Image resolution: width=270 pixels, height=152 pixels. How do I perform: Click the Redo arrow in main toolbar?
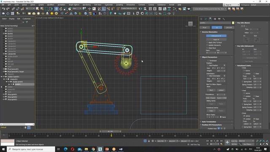pos(8,9)
